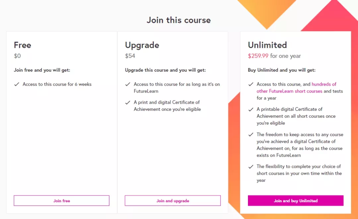
Task: Click the $259.99 price text
Action: click(258, 56)
